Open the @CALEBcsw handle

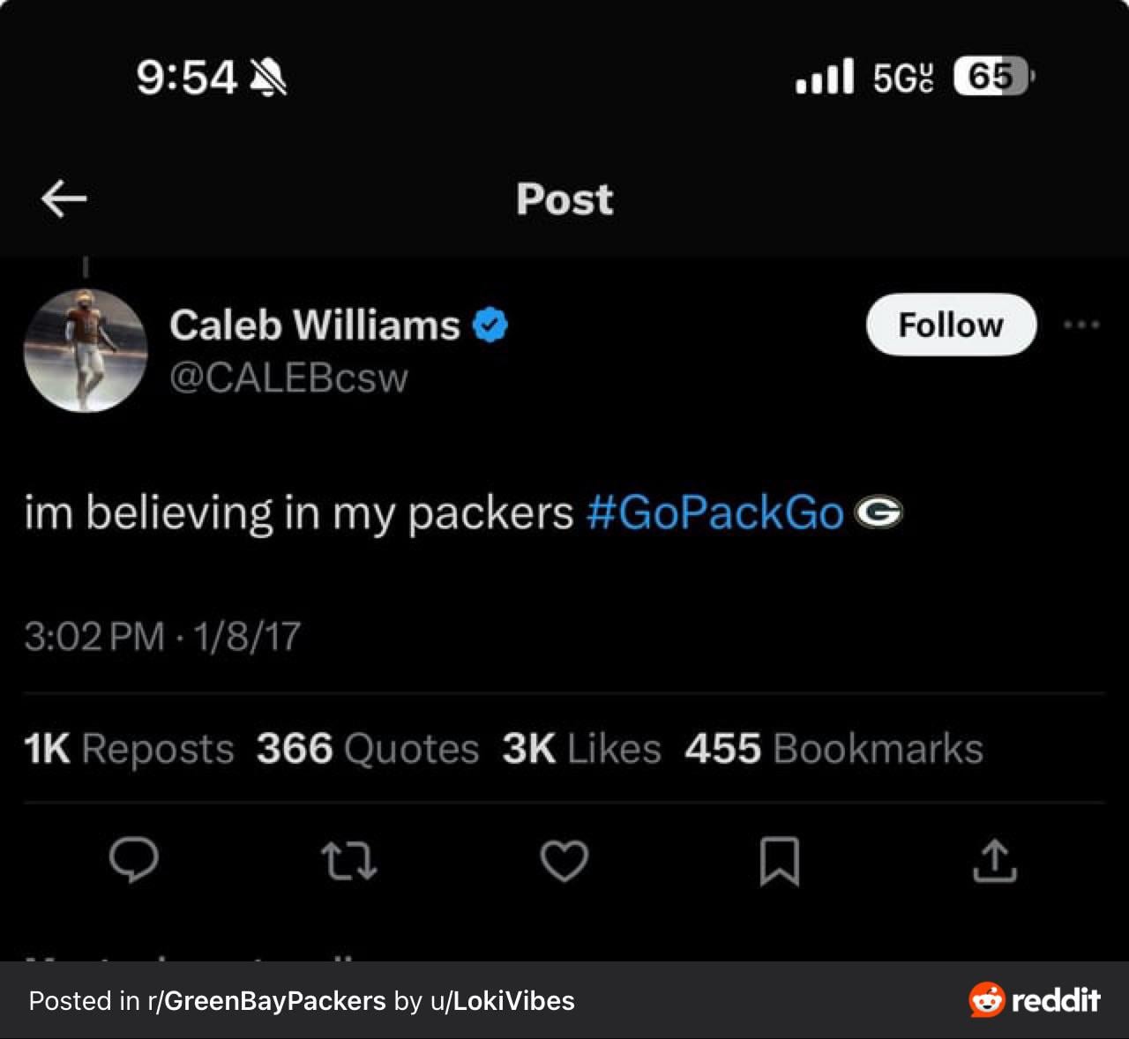click(288, 377)
